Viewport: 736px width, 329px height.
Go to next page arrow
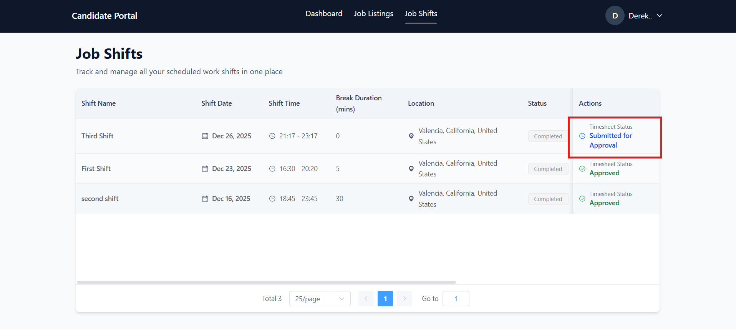pyautogui.click(x=404, y=299)
